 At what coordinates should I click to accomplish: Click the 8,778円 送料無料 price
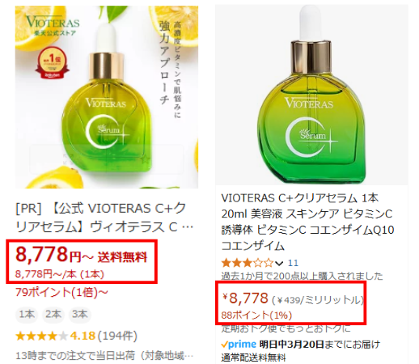pos(81,255)
